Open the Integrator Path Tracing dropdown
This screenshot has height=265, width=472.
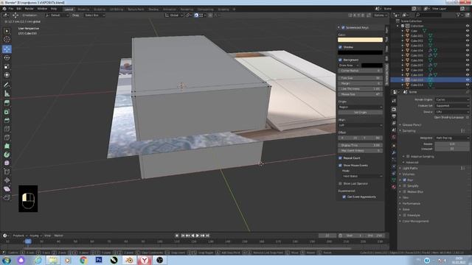452,138
